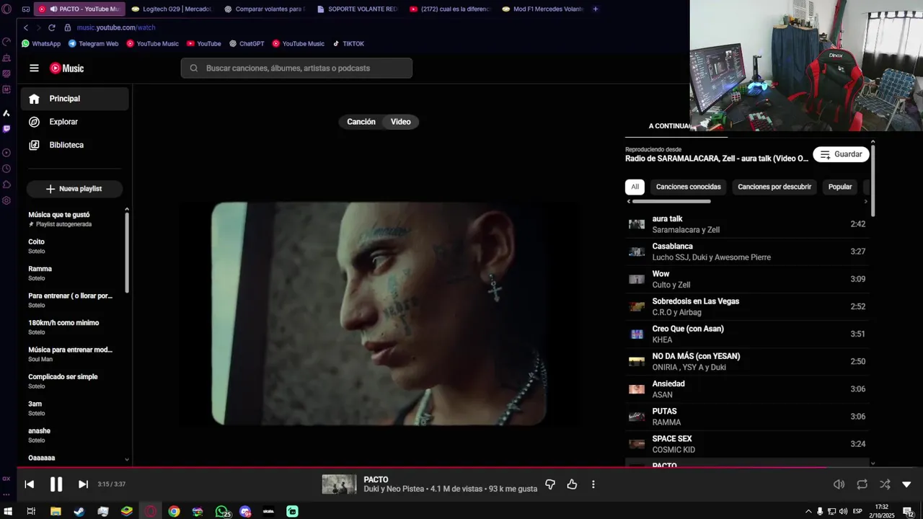Filter queue by Popular chip

coord(840,187)
